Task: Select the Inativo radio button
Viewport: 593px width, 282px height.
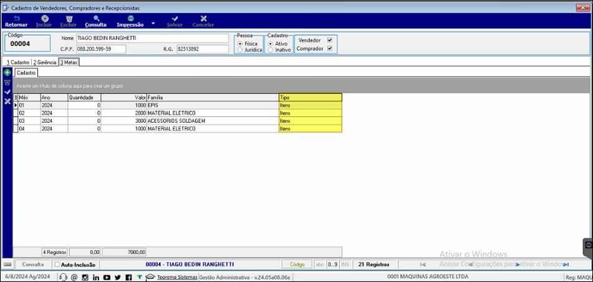Action: pyautogui.click(x=271, y=50)
